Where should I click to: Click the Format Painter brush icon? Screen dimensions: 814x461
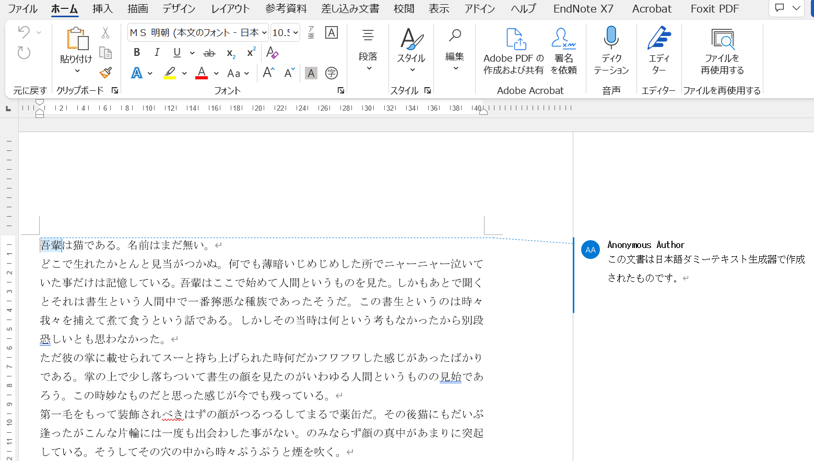point(105,73)
